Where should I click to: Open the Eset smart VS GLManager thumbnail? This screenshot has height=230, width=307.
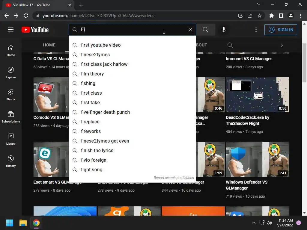point(51,159)
